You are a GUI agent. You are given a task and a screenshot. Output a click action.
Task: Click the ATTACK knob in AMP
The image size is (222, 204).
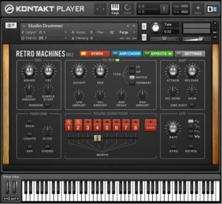[172, 71]
